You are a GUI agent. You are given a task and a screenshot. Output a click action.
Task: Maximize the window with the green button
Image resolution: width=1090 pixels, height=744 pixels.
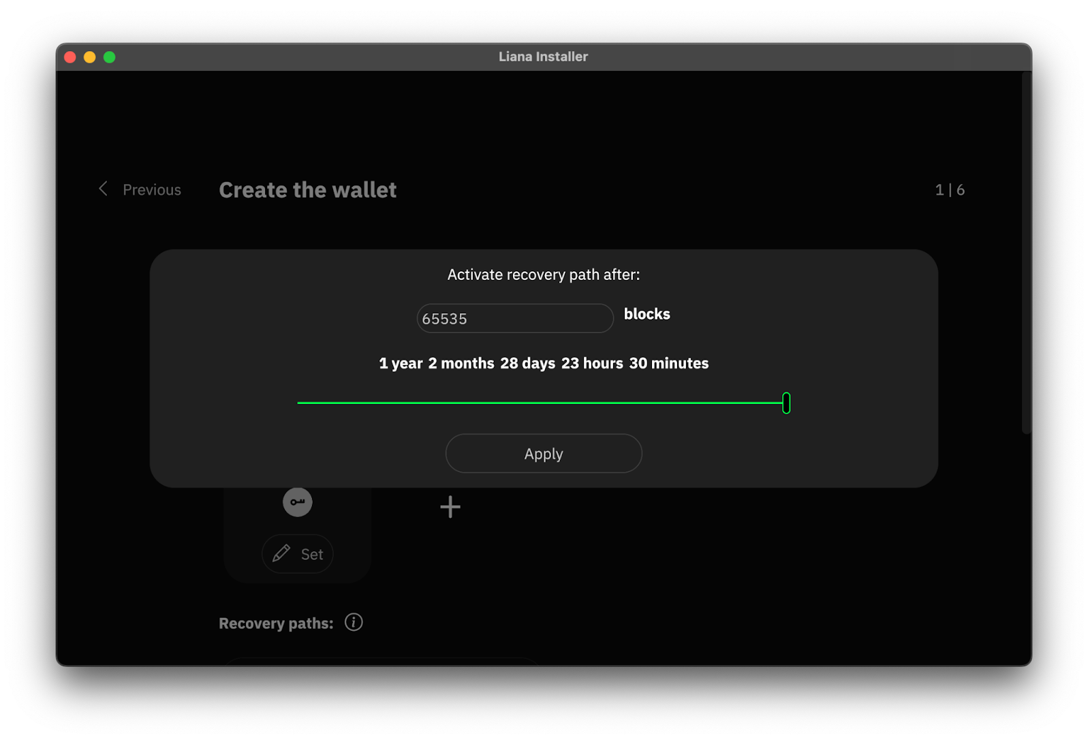pyautogui.click(x=110, y=57)
